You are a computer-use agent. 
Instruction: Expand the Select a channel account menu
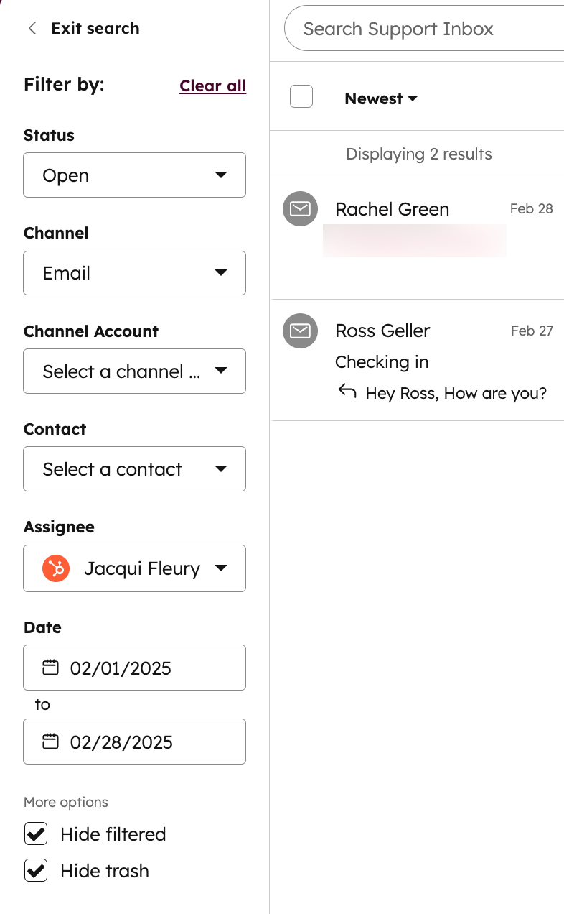[x=134, y=371]
